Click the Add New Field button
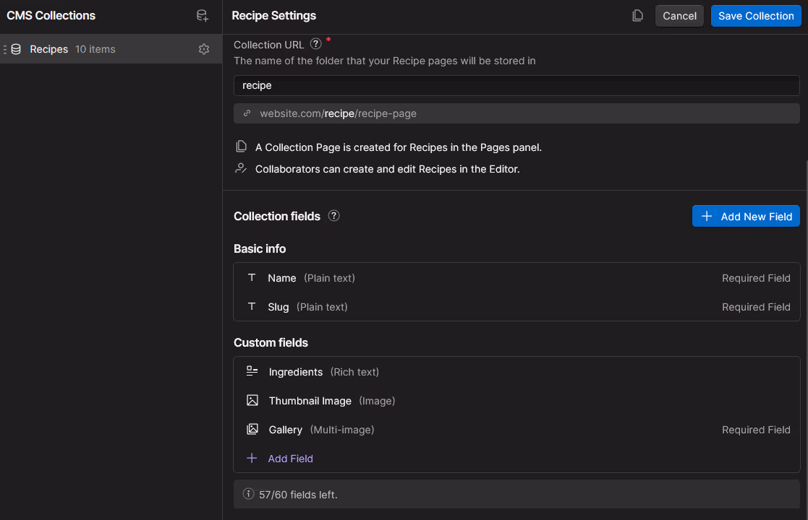 (x=746, y=216)
